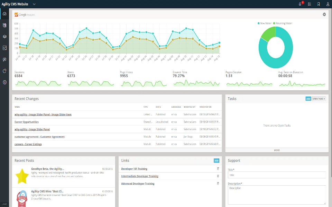Open Advanced Developer Training link

[138, 184]
